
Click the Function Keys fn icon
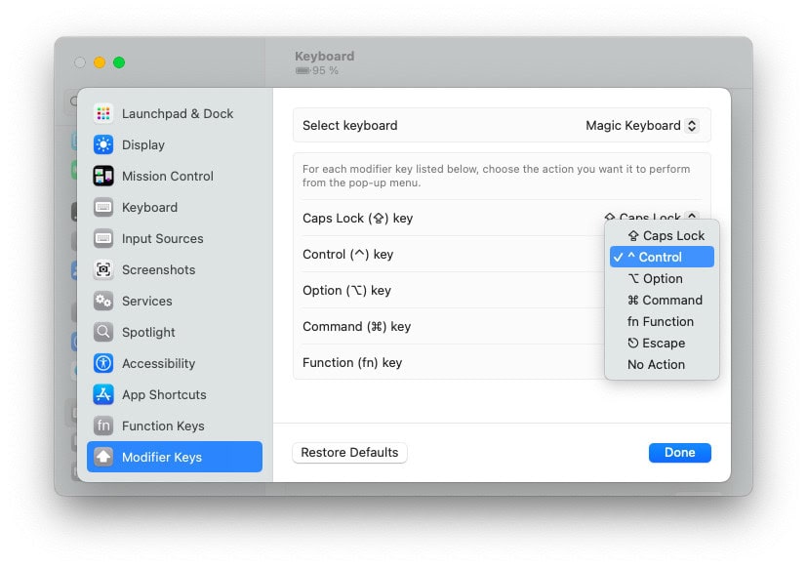103,426
